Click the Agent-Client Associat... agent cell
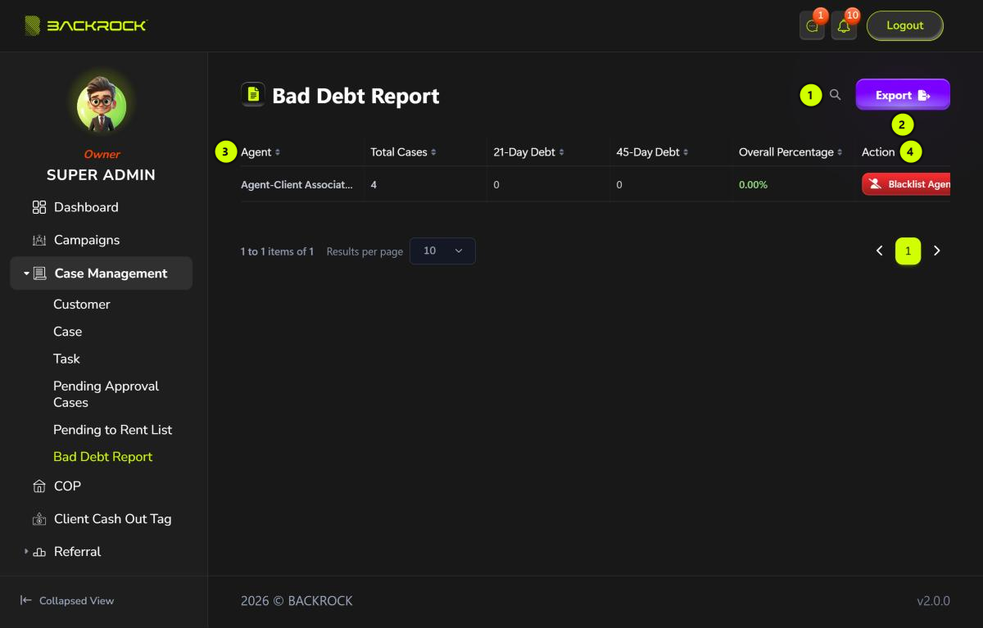The width and height of the screenshot is (983, 628). (297, 185)
